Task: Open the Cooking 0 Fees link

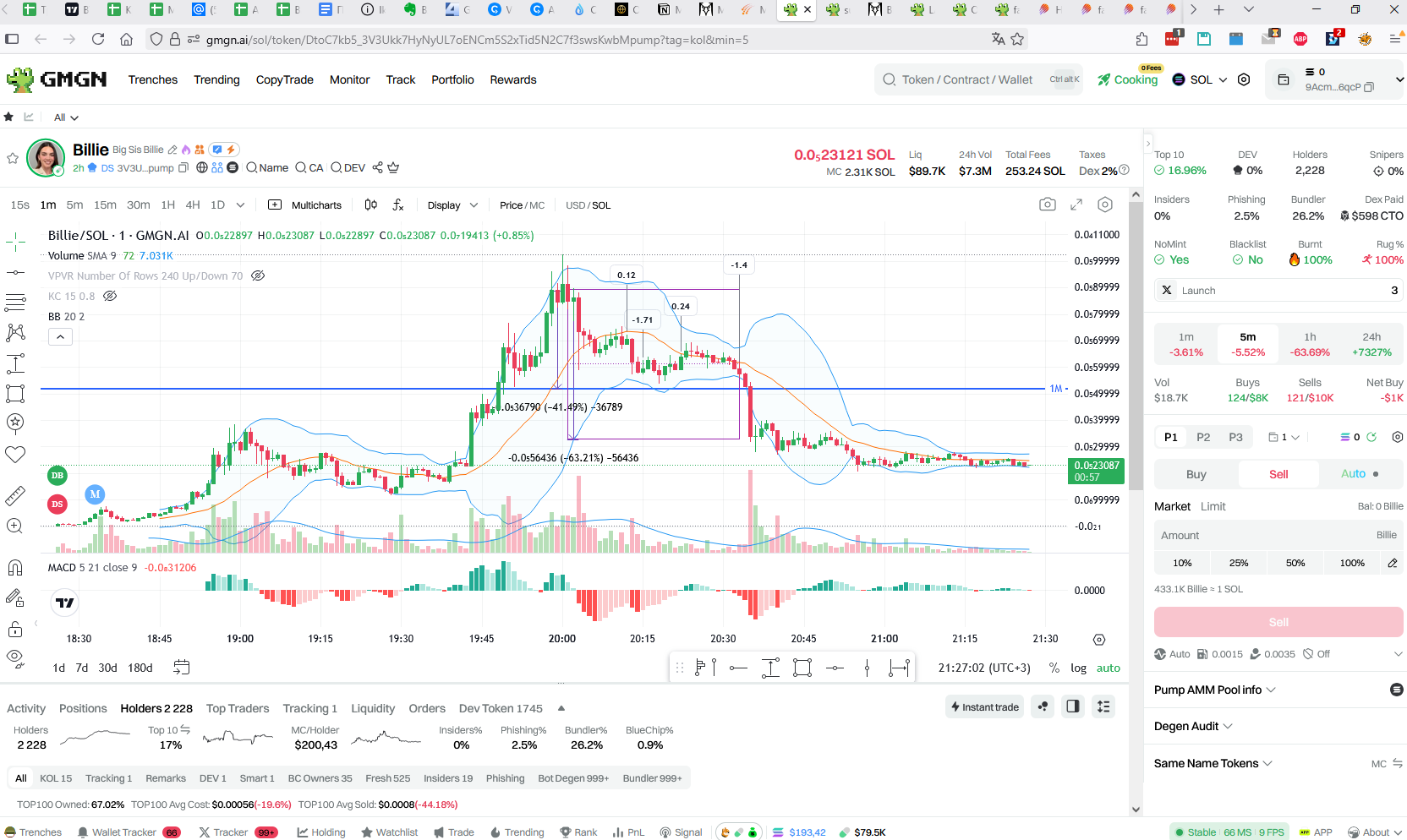Action: [x=1128, y=79]
